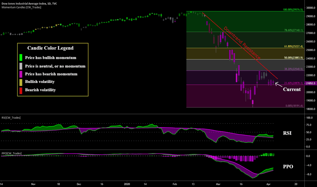This screenshot has width=317, height=187.
Task: Click the red bearish volatility legend swatch
Action: [x=21, y=90]
